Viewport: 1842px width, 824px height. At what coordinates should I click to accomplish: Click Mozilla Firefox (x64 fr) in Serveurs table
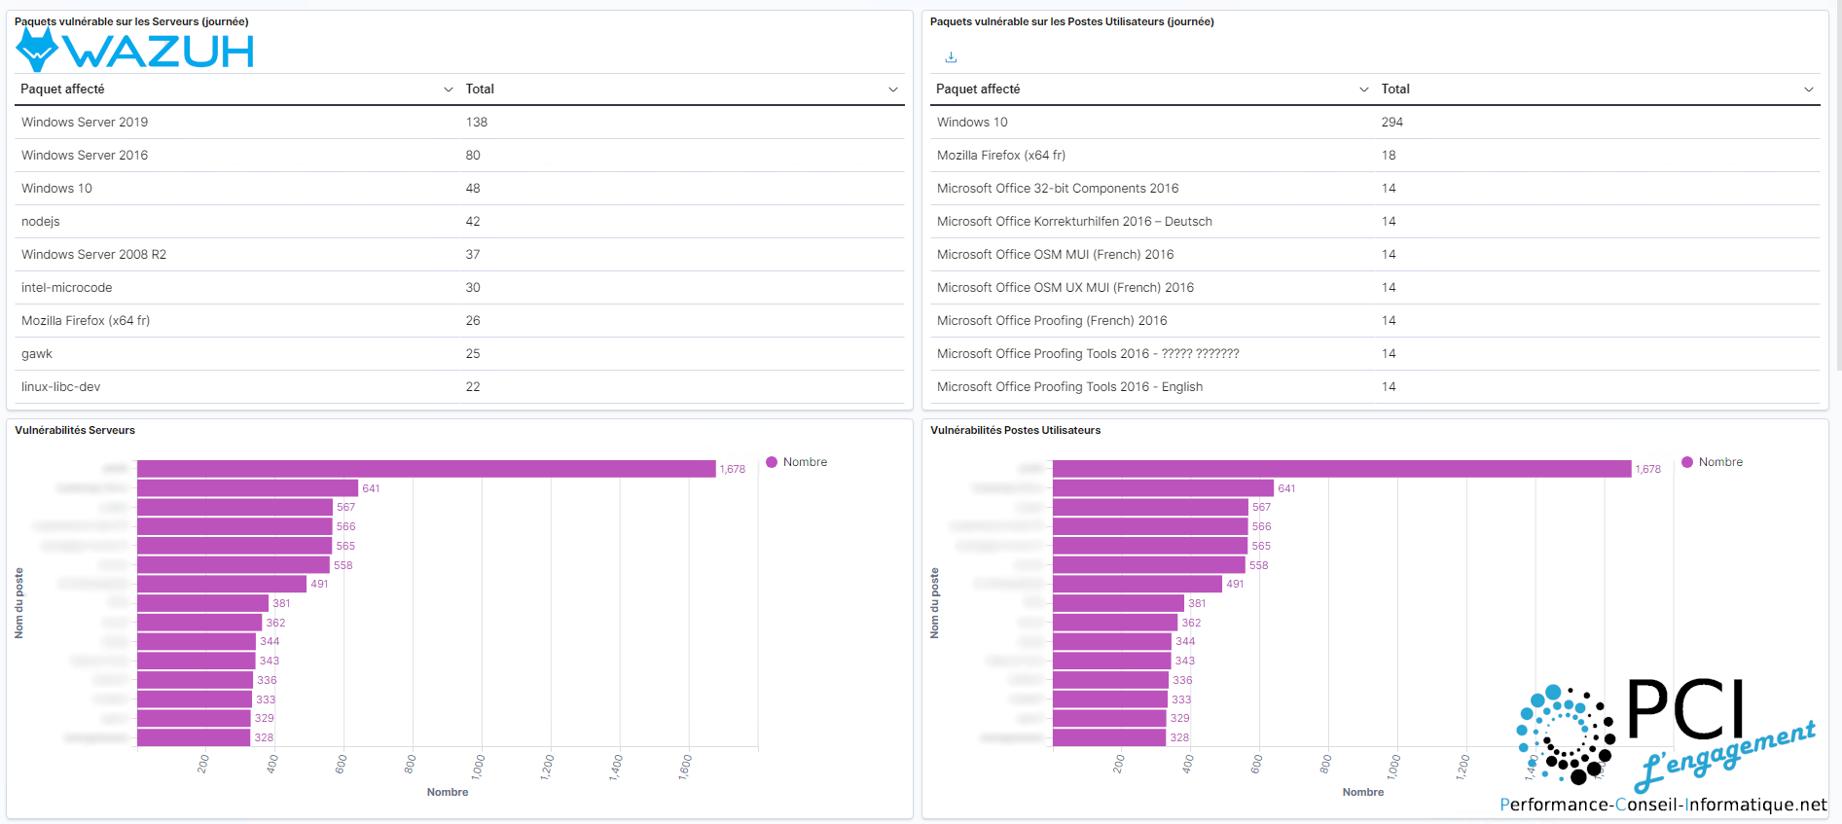point(86,320)
